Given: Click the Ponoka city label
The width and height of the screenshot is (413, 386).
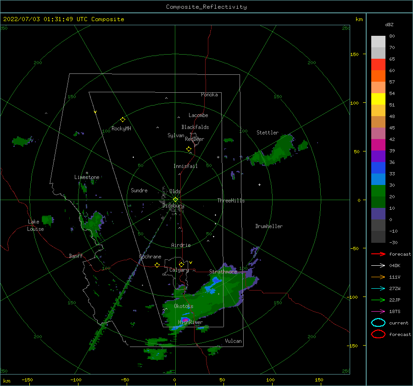Looking at the screenshot, I should (x=209, y=95).
